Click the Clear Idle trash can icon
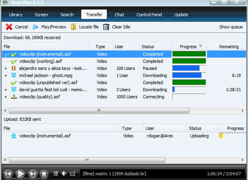Viewport: 248px width, 180px height. (106, 27)
